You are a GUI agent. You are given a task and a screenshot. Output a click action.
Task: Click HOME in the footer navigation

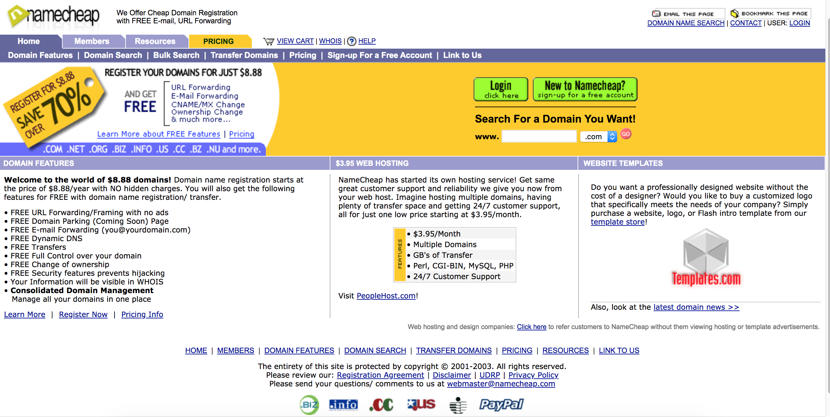coord(196,350)
